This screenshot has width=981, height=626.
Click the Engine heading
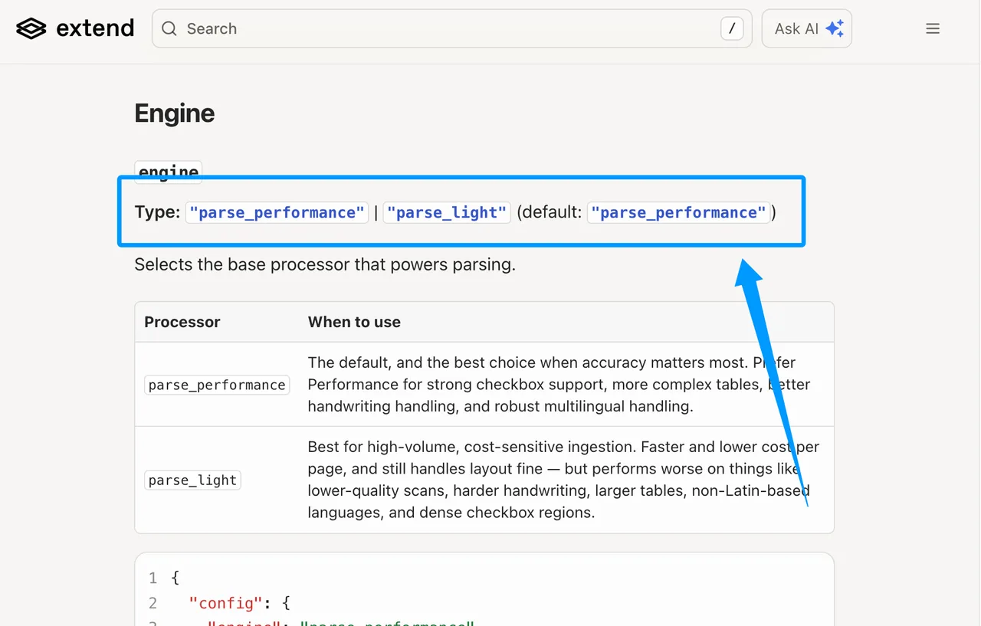coord(175,113)
